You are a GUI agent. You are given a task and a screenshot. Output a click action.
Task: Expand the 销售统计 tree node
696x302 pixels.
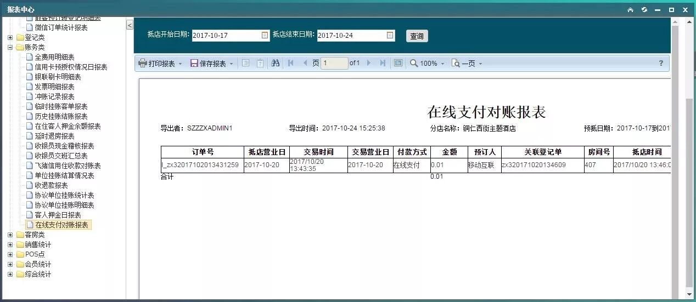10,244
